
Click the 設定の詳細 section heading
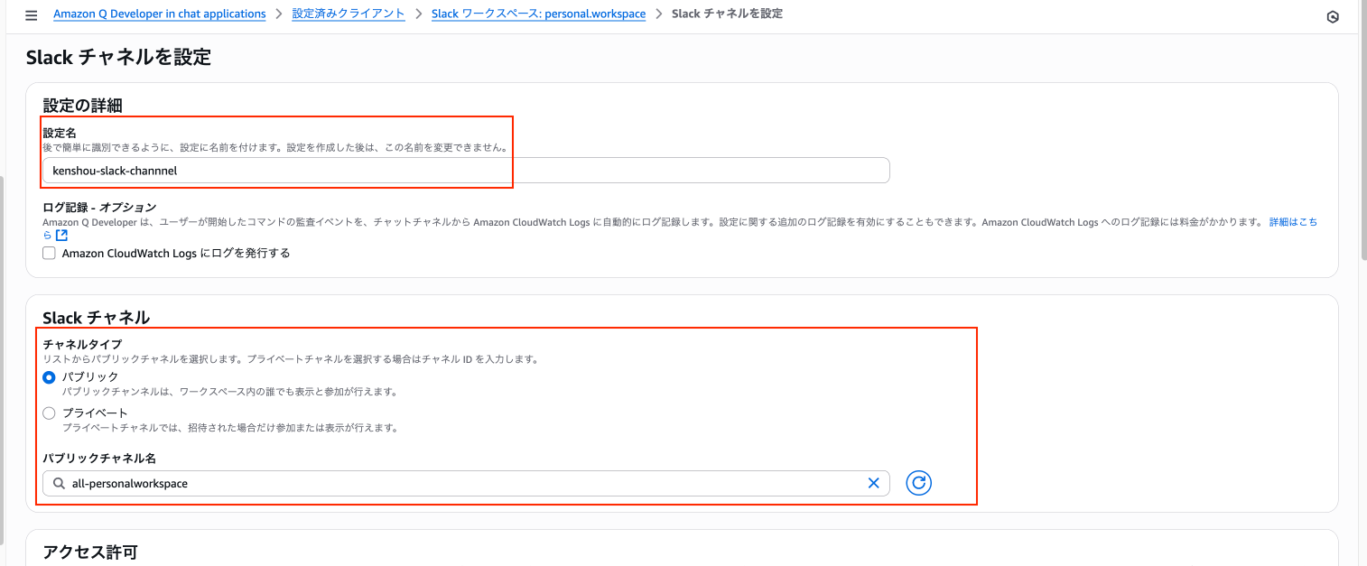click(x=82, y=105)
